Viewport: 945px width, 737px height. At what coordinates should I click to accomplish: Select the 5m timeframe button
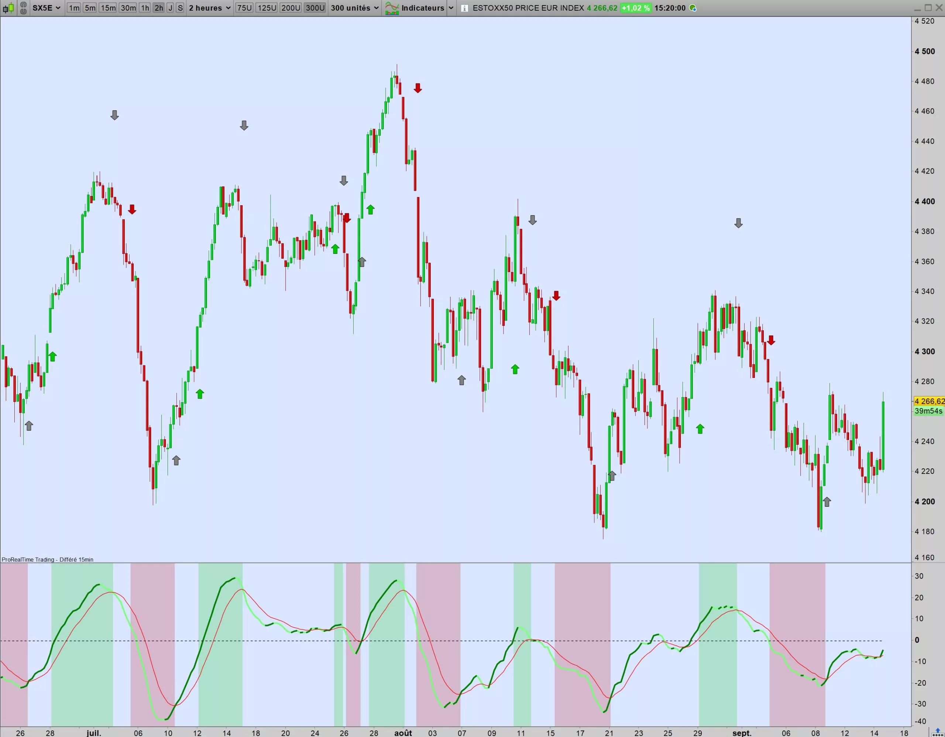(90, 8)
